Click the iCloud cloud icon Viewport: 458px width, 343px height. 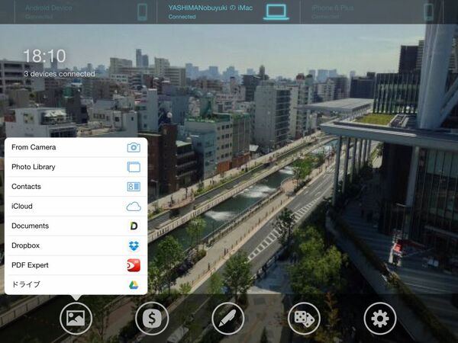coord(134,207)
